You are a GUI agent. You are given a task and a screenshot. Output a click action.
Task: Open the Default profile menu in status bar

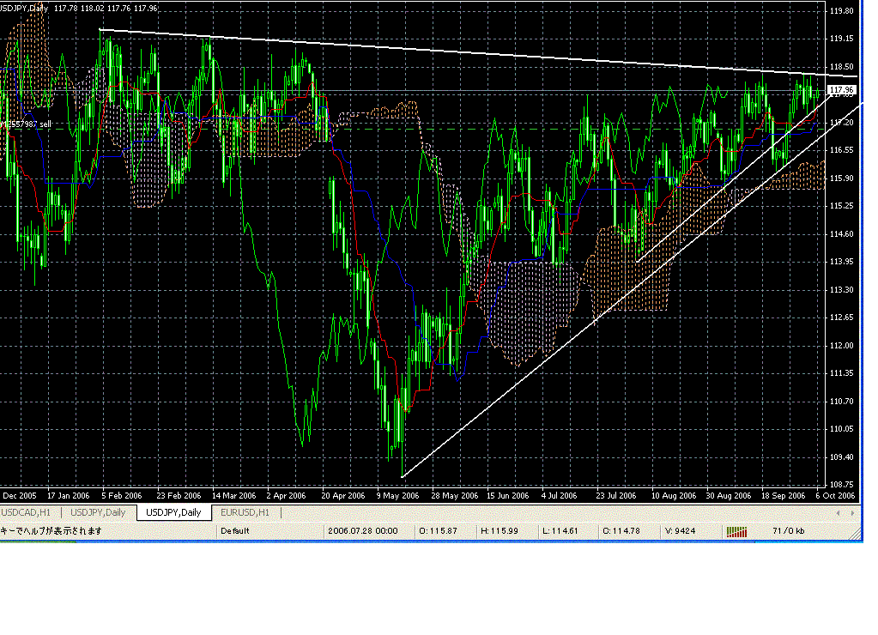pos(234,531)
